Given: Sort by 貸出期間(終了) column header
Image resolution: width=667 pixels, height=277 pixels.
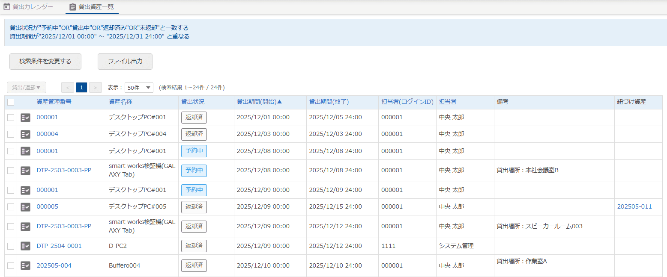Looking at the screenshot, I should (x=329, y=102).
